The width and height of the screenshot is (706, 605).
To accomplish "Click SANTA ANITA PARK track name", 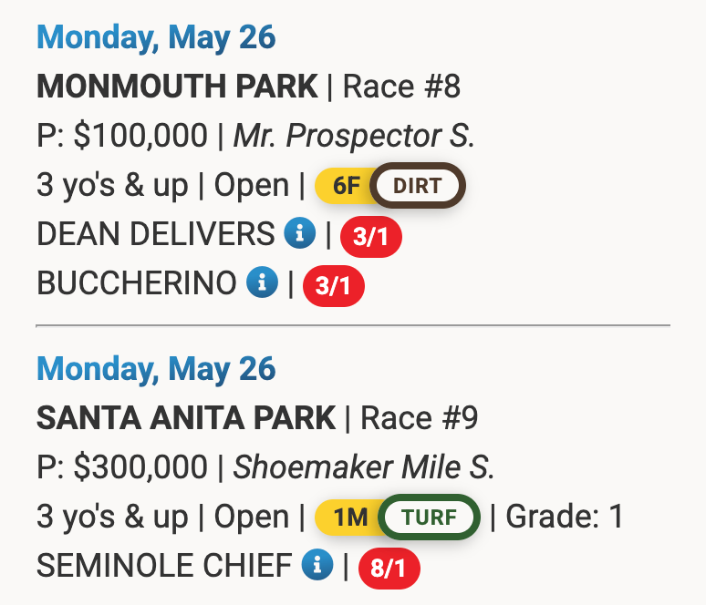I will pyautogui.click(x=186, y=418).
